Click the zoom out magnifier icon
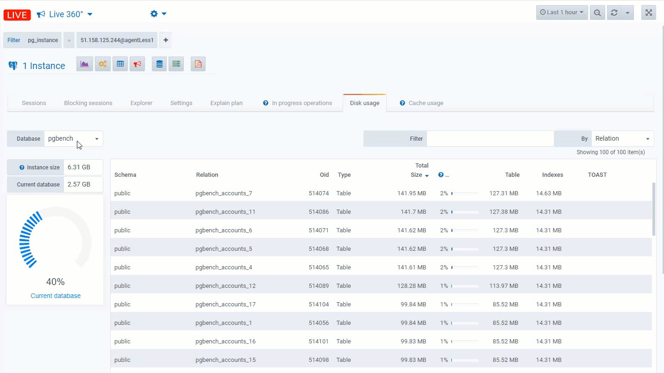 click(597, 13)
